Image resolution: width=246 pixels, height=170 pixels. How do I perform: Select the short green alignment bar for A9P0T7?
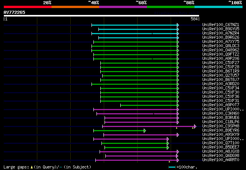point(149,105)
